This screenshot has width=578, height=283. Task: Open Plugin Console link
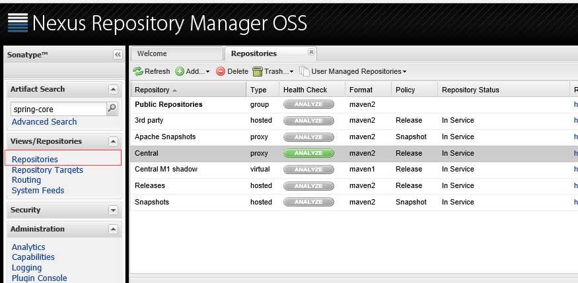tap(40, 278)
